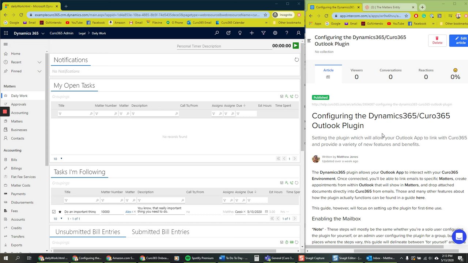Click the Legal breadcrumb in Dynamics header
468x263 pixels.
click(82, 33)
